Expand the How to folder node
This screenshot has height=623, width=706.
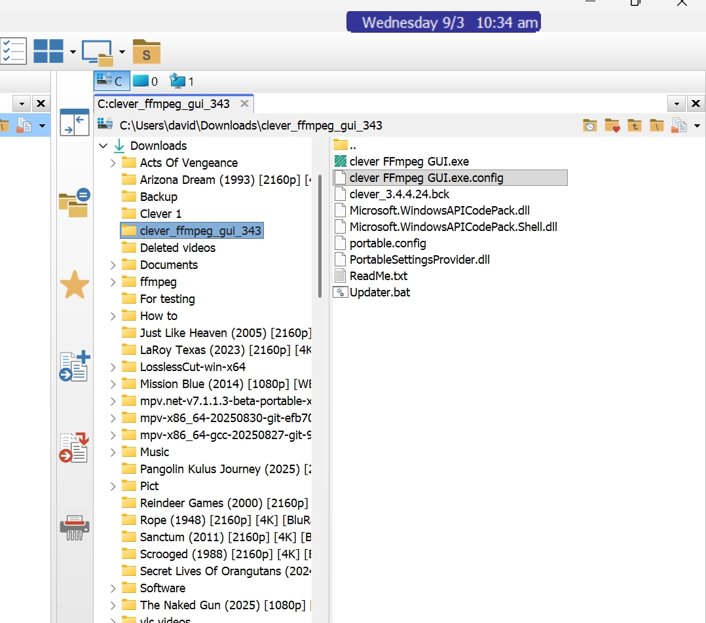point(113,316)
